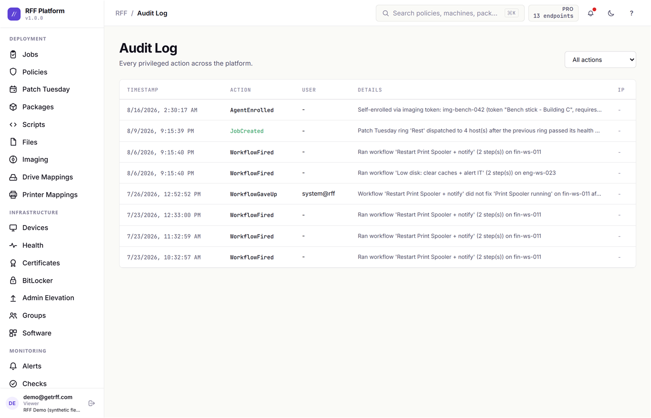This screenshot has height=418, width=651.
Task: Click the green JobCreated action
Action: click(x=247, y=131)
